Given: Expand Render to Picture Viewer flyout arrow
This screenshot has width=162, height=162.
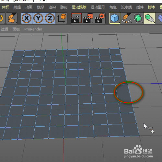Looking at the screenshot, I should click(93, 22).
